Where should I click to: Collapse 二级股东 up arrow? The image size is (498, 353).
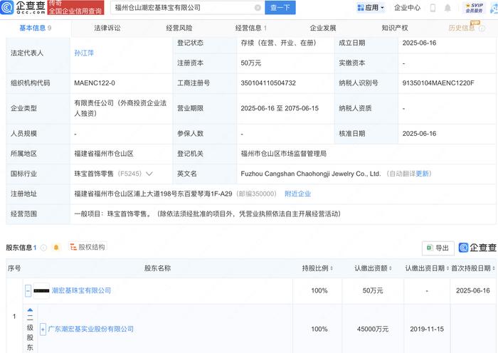pyautogui.click(x=30, y=310)
